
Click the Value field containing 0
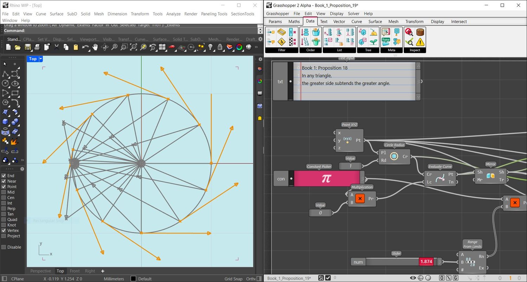click(320, 213)
